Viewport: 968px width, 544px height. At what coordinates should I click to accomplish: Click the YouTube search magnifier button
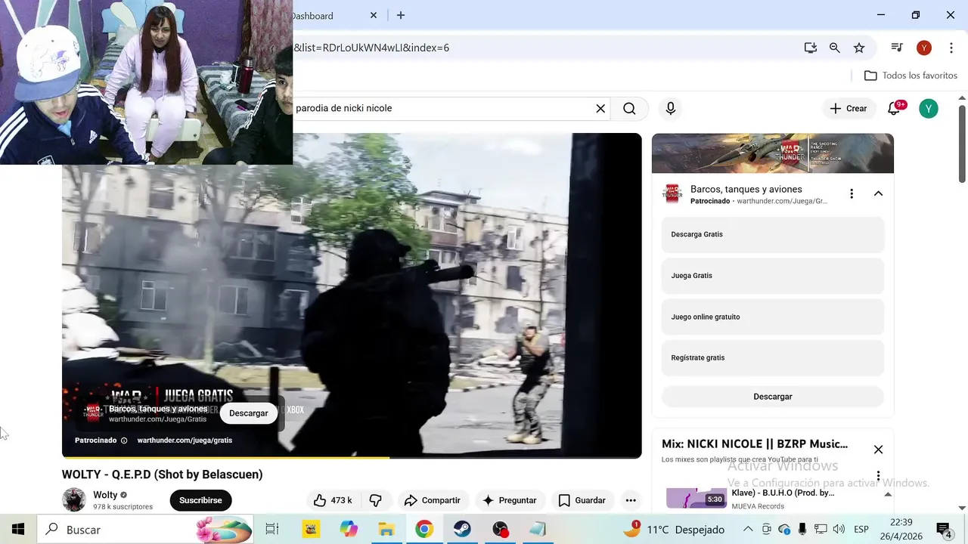click(x=629, y=108)
